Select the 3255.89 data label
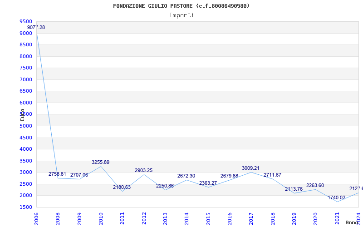The image size is (363, 227). (x=100, y=162)
